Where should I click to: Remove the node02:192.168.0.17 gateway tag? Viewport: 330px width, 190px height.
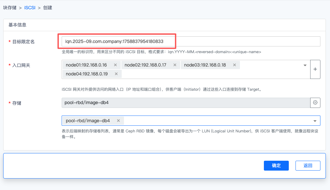[x=175, y=65]
